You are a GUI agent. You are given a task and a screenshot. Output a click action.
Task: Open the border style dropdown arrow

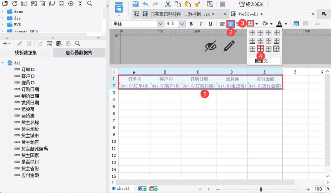tap(257, 24)
